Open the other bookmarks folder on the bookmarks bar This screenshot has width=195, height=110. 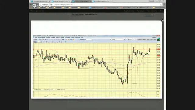(x=159, y=8)
